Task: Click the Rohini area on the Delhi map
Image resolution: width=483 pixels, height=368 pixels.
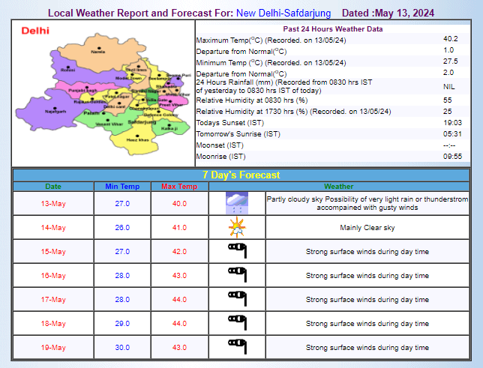Action: pos(69,70)
